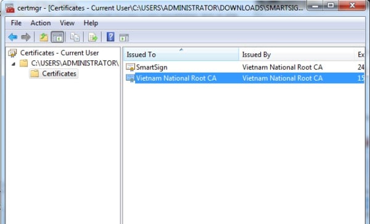Click the Certificates - Current User root icon

(x=12, y=53)
